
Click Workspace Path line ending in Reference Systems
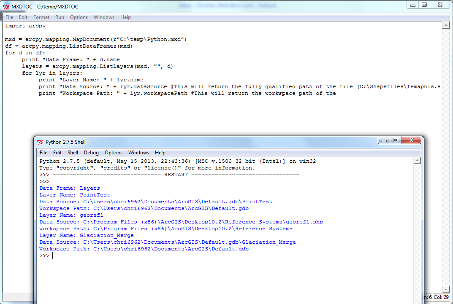point(166,229)
